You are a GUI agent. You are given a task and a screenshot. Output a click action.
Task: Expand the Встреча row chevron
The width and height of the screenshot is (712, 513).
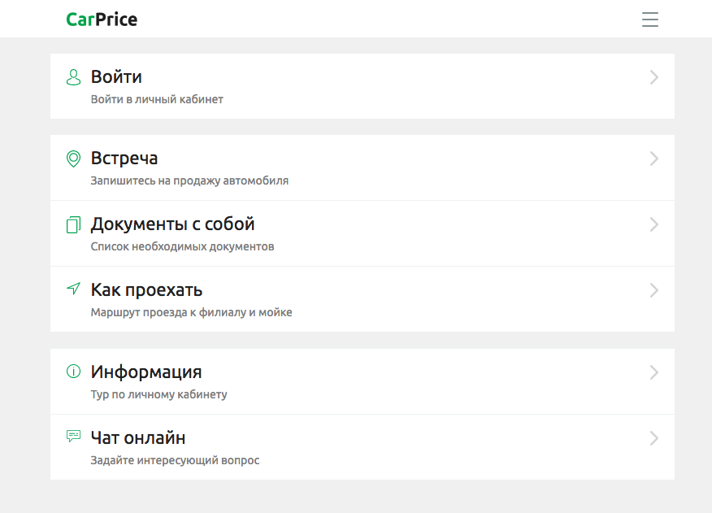point(653,159)
